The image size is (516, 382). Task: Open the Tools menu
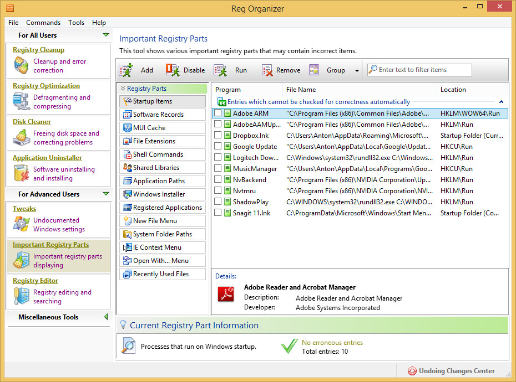(x=76, y=23)
